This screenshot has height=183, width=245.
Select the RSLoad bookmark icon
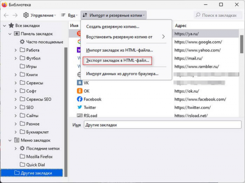click(x=80, y=115)
